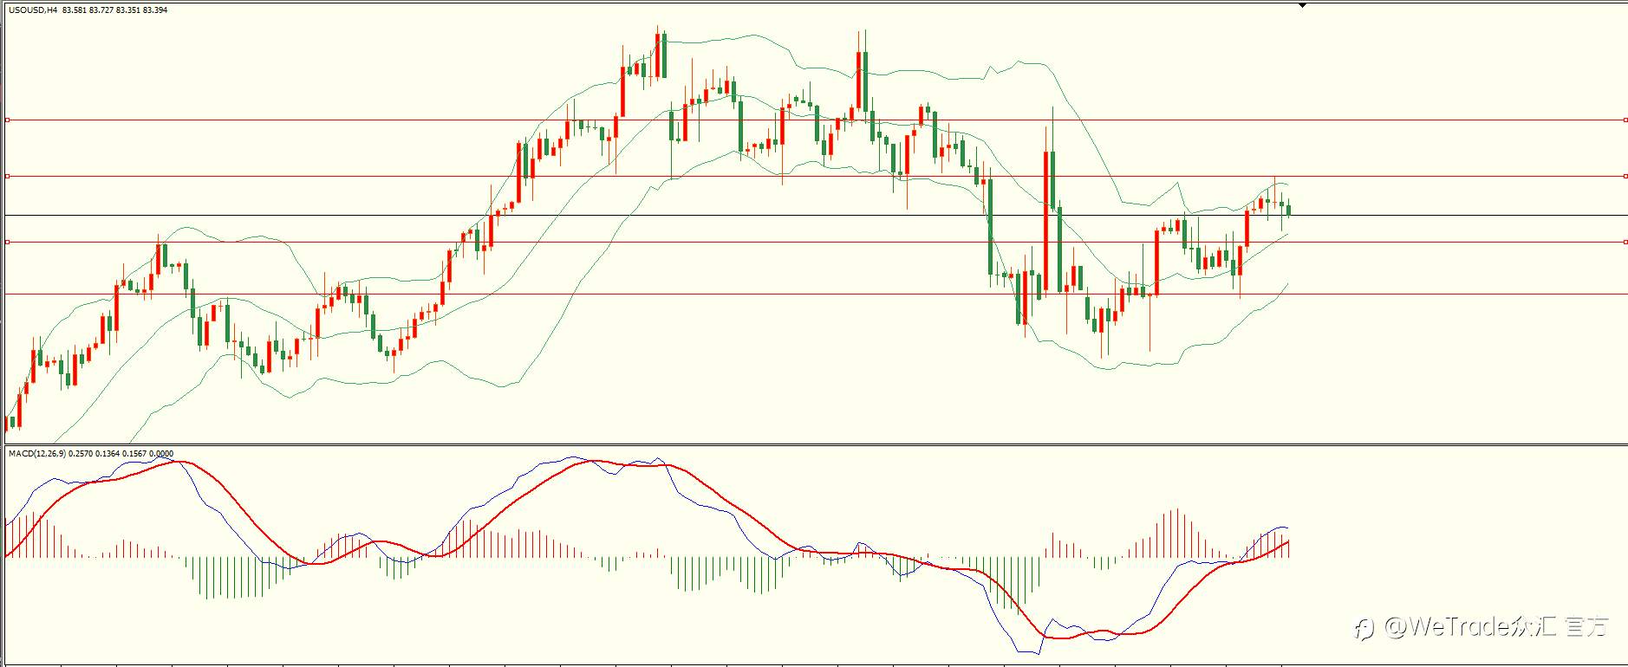Click the black chart shift triangle marker

1302,5
